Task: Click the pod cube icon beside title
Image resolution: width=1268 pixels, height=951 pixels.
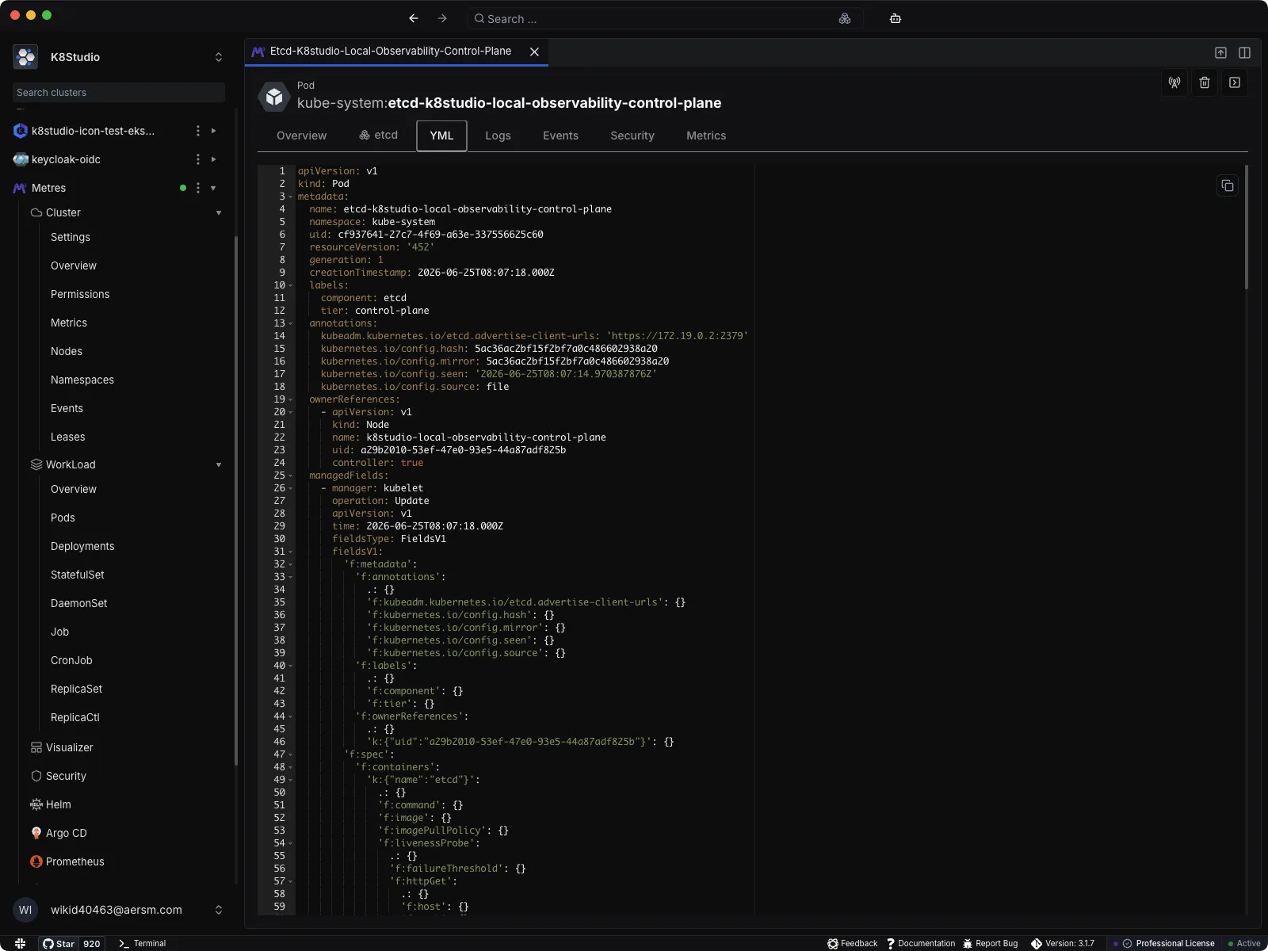Action: click(x=274, y=97)
